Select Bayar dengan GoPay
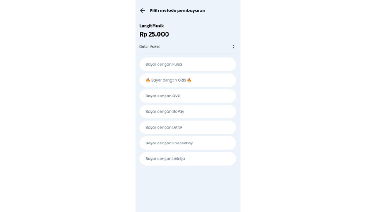Viewport: 376px width, 212px height. (x=188, y=112)
